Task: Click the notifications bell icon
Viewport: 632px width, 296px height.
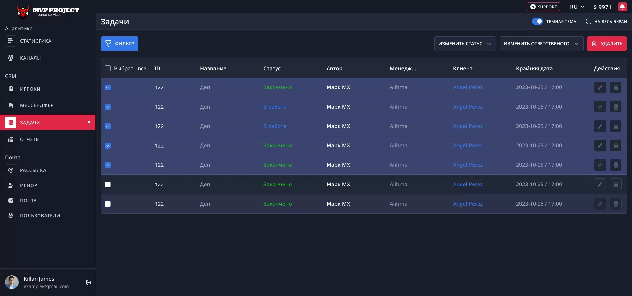Action: (623, 7)
